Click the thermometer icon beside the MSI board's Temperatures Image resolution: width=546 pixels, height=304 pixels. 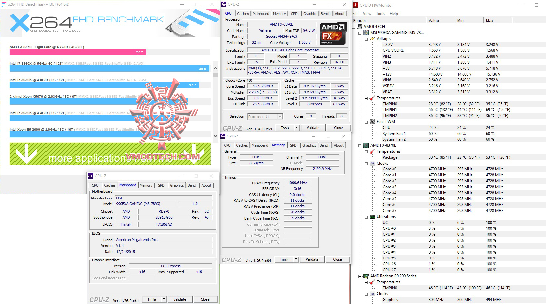point(372,98)
